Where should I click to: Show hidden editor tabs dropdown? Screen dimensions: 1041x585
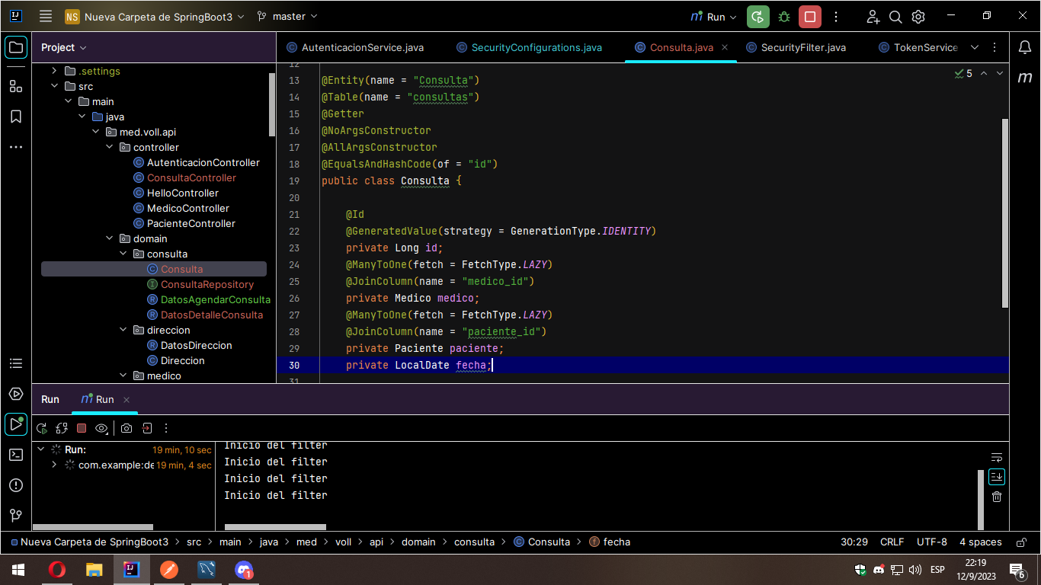click(x=974, y=47)
